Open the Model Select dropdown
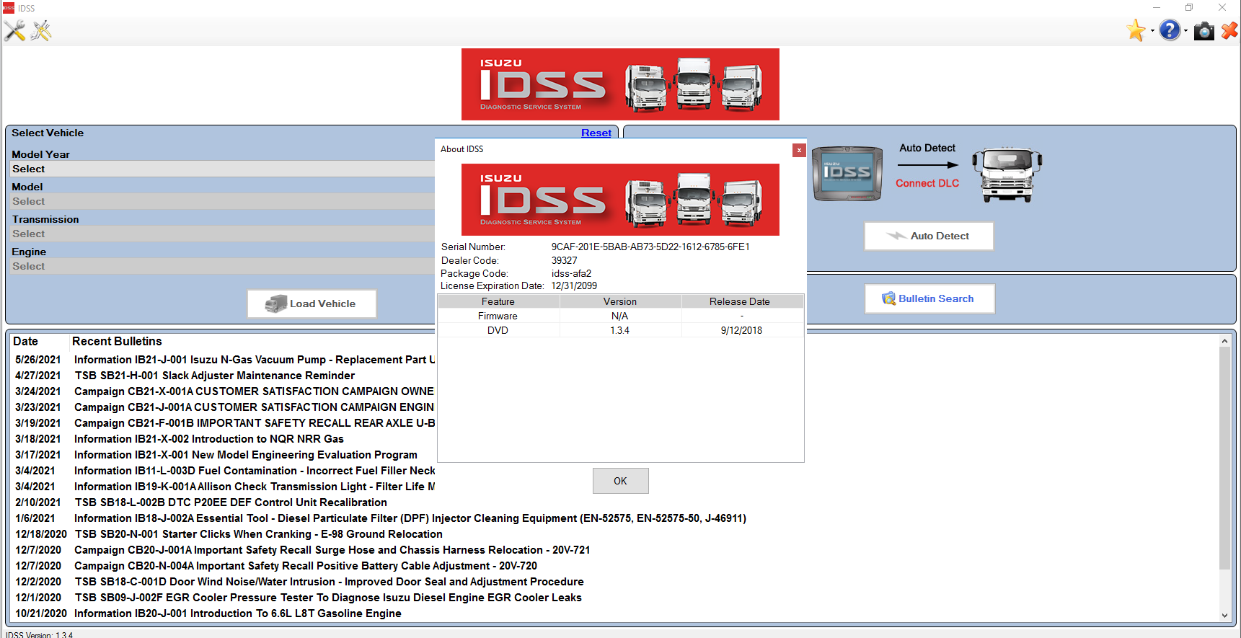 (x=223, y=201)
